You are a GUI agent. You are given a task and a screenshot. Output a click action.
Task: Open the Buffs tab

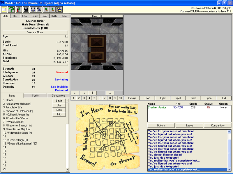click(54, 16)
